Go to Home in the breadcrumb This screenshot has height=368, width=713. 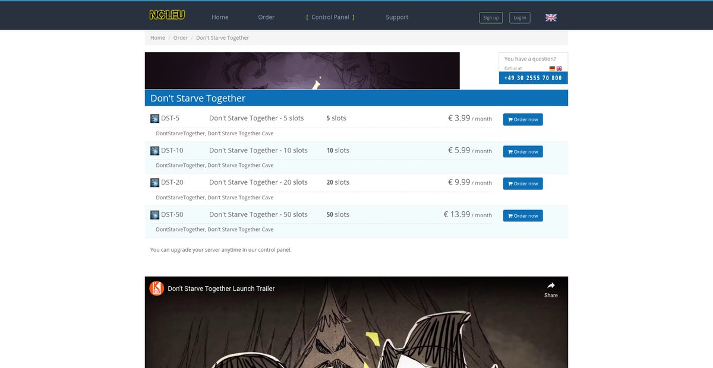point(157,38)
